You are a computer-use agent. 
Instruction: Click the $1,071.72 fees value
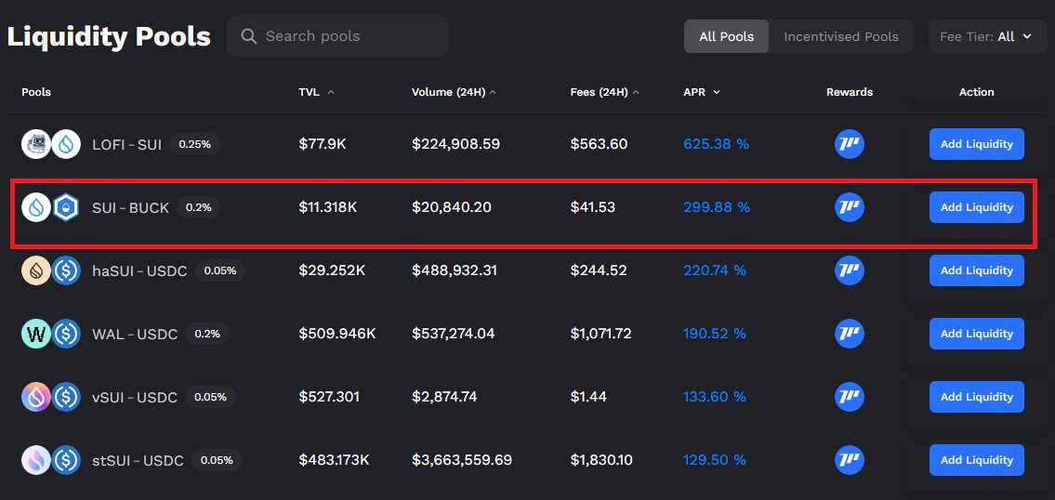600,334
